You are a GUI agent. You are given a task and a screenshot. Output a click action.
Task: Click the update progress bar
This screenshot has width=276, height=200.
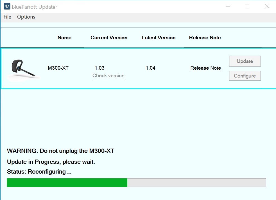[x=136, y=183]
